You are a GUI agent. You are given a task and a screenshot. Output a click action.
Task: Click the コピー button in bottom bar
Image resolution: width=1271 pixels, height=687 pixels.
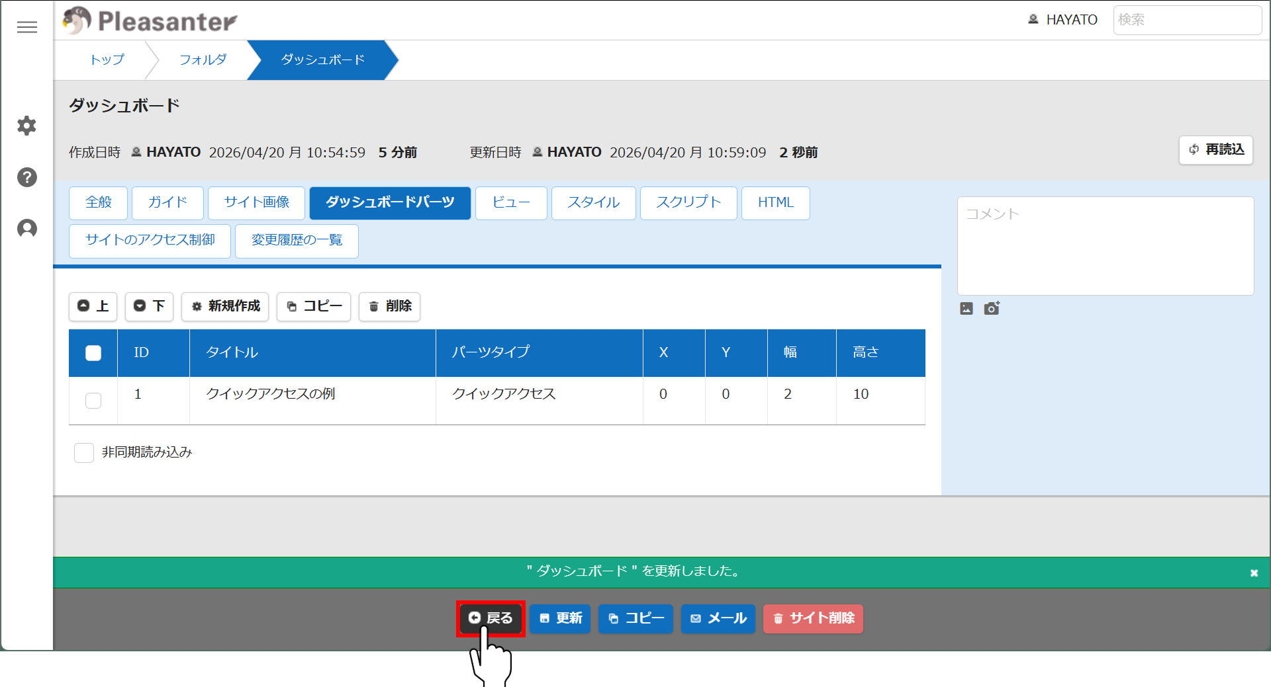point(635,618)
